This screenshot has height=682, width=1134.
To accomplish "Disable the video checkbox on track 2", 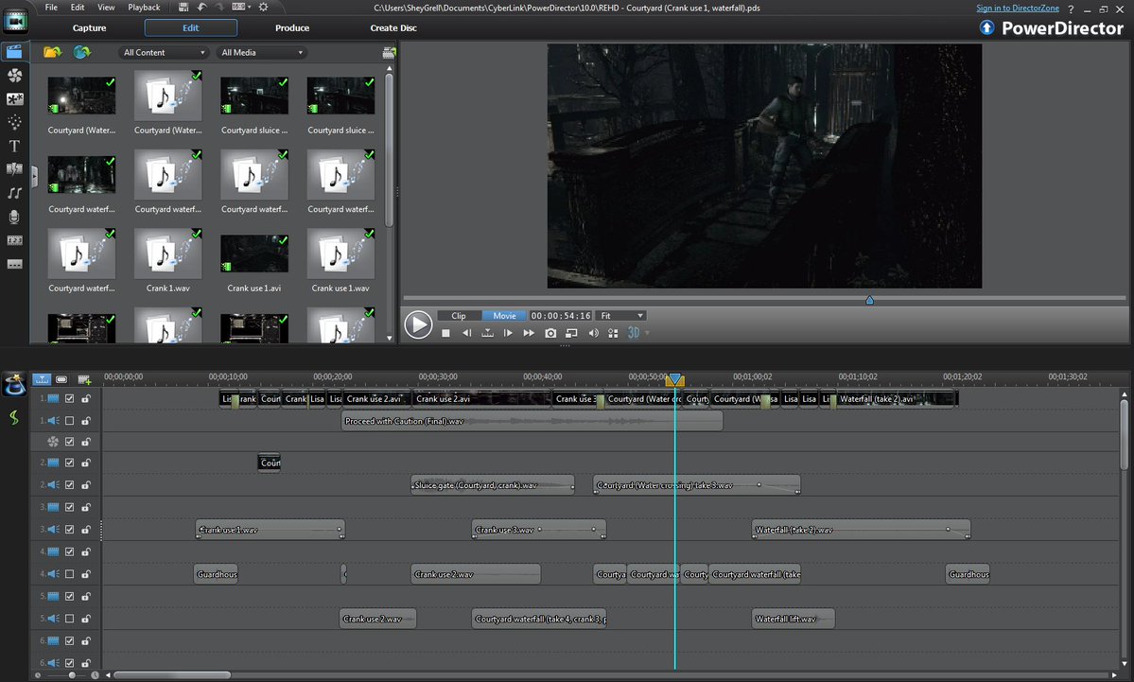I will point(67,463).
